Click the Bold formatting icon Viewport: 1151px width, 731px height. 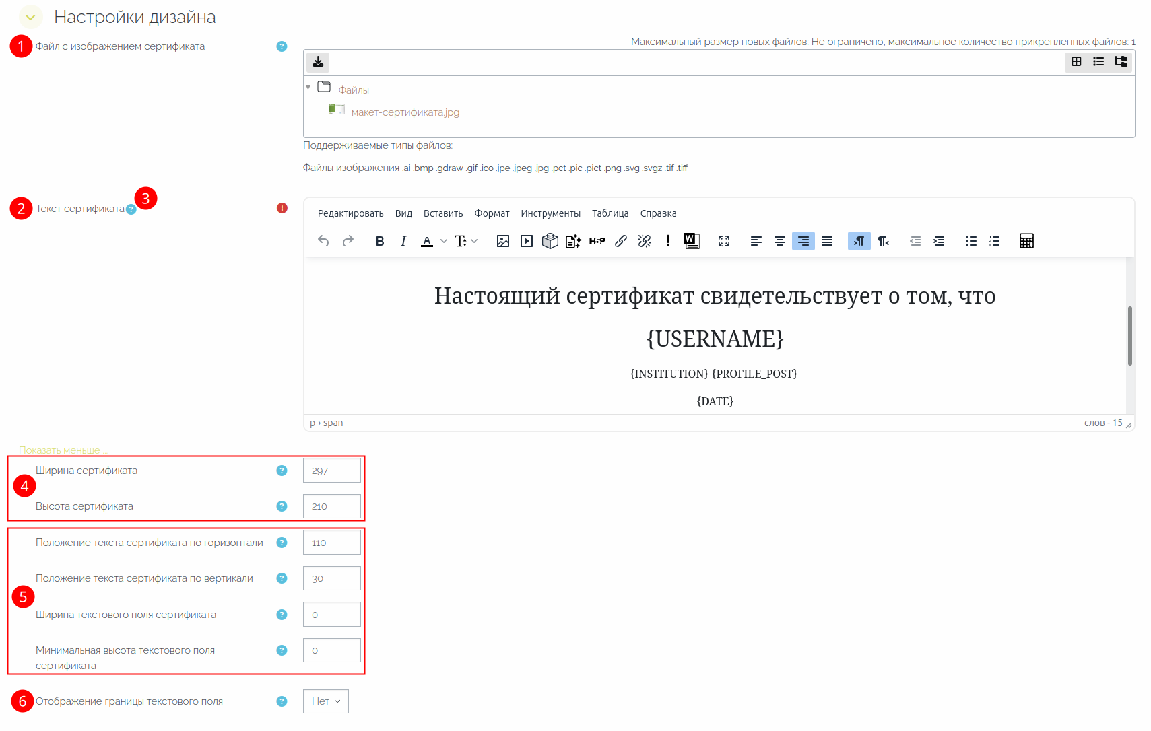(x=380, y=241)
